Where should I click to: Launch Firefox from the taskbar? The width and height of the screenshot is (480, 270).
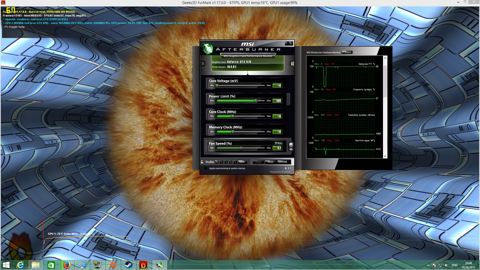coord(66,265)
